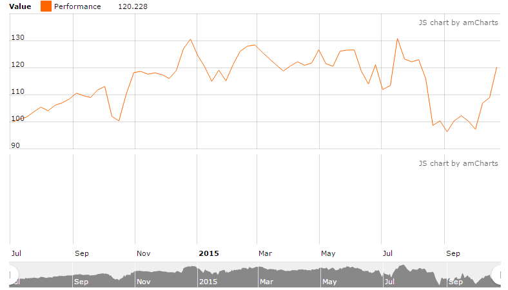Click the 110 value axis label
Screen dimensions: 508x290
coord(18,91)
